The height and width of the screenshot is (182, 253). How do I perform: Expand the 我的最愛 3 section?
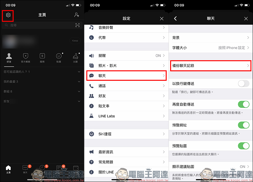(42, 82)
